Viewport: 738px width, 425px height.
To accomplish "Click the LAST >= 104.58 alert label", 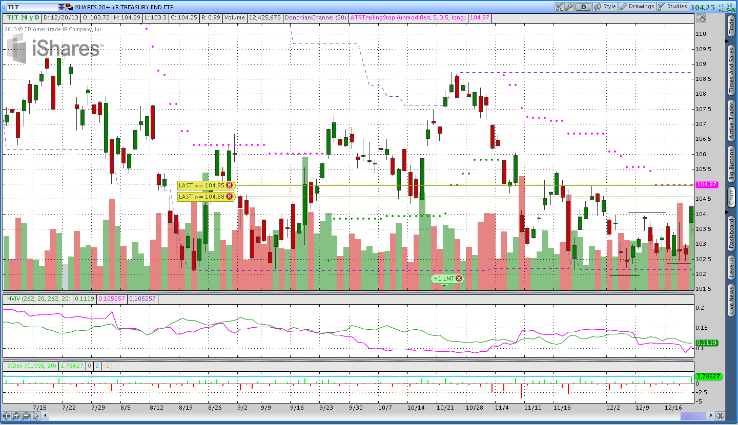I will [202, 197].
